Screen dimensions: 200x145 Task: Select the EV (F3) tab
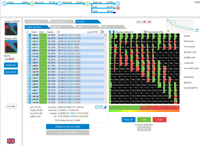[87, 22]
